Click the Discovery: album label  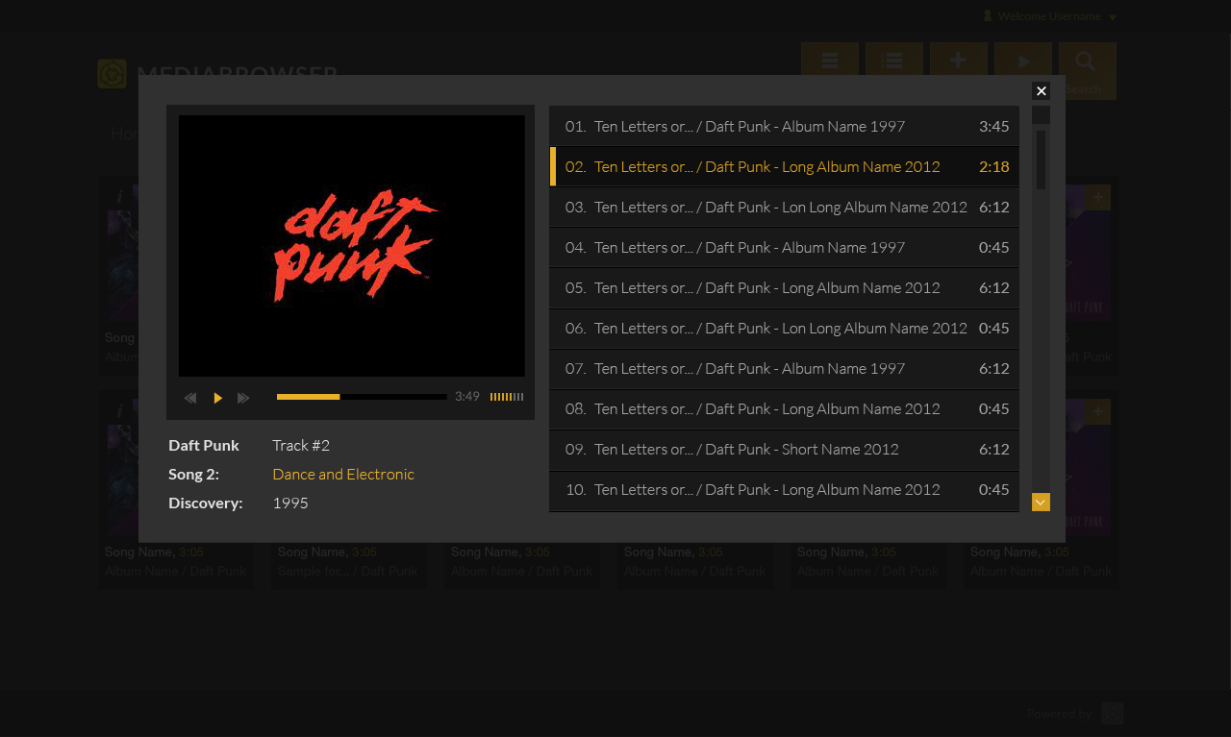(x=206, y=503)
